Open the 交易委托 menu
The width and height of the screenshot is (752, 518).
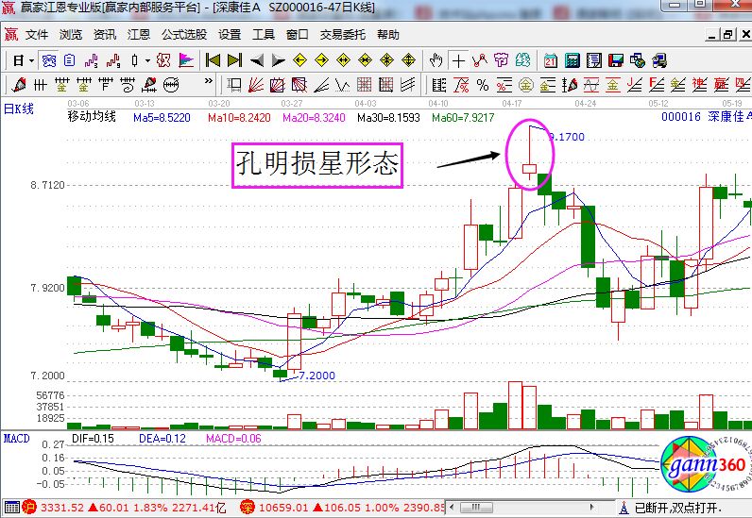coord(340,34)
